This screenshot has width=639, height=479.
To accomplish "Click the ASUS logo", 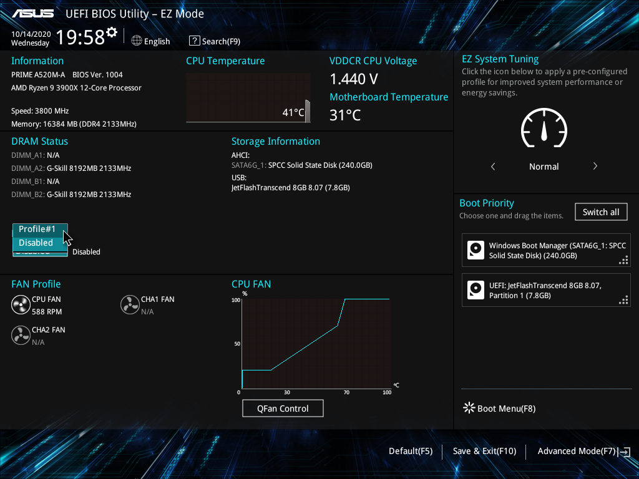I will pos(32,14).
